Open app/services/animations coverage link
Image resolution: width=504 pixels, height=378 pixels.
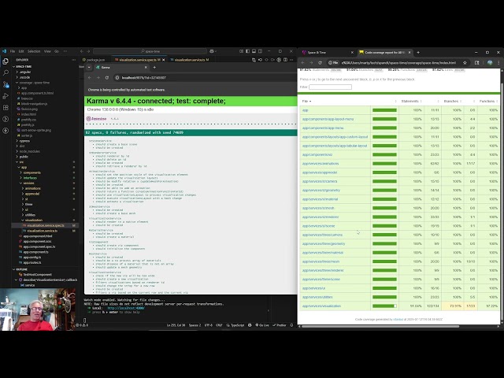[x=321, y=164]
